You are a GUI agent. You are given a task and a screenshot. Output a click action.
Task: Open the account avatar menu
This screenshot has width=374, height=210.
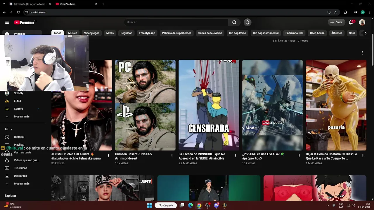[x=362, y=22]
